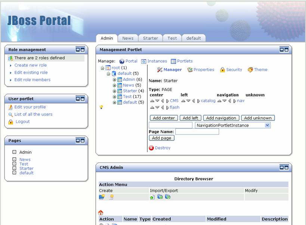Move nav portlet left with the left arrow
306x225 pixels.
230,101
